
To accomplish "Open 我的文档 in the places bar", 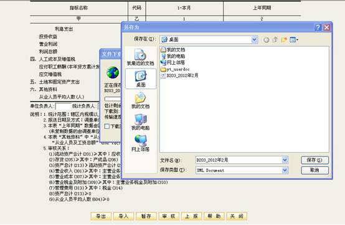I will click(140, 100).
